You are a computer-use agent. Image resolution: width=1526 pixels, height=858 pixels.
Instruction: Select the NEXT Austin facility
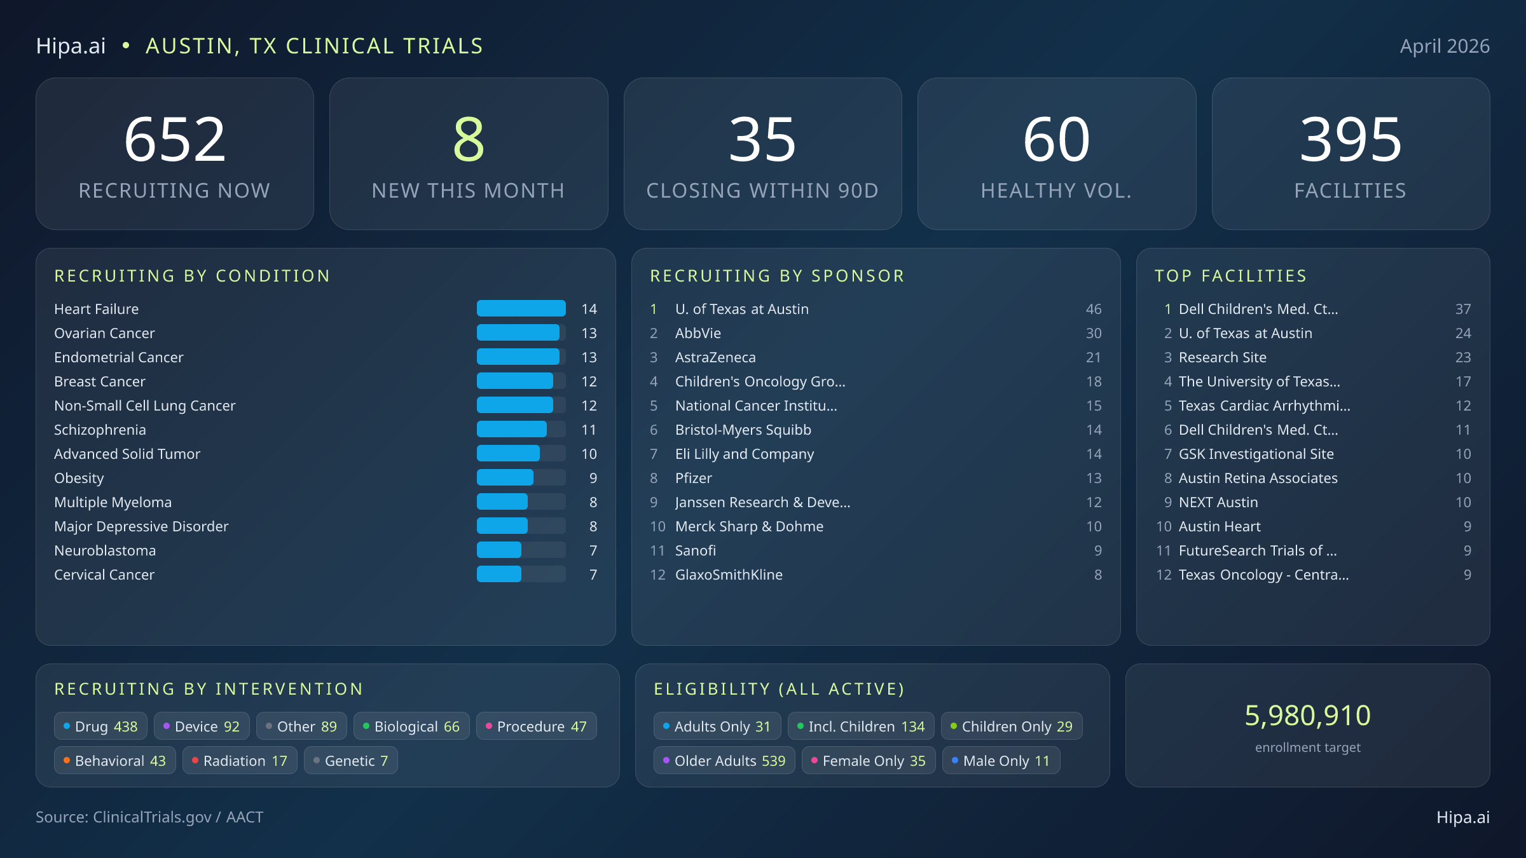[1313, 502]
